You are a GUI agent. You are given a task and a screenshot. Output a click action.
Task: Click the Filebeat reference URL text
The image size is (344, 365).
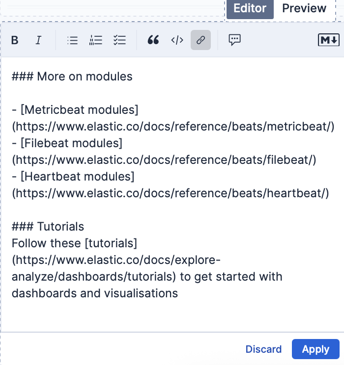[164, 160]
